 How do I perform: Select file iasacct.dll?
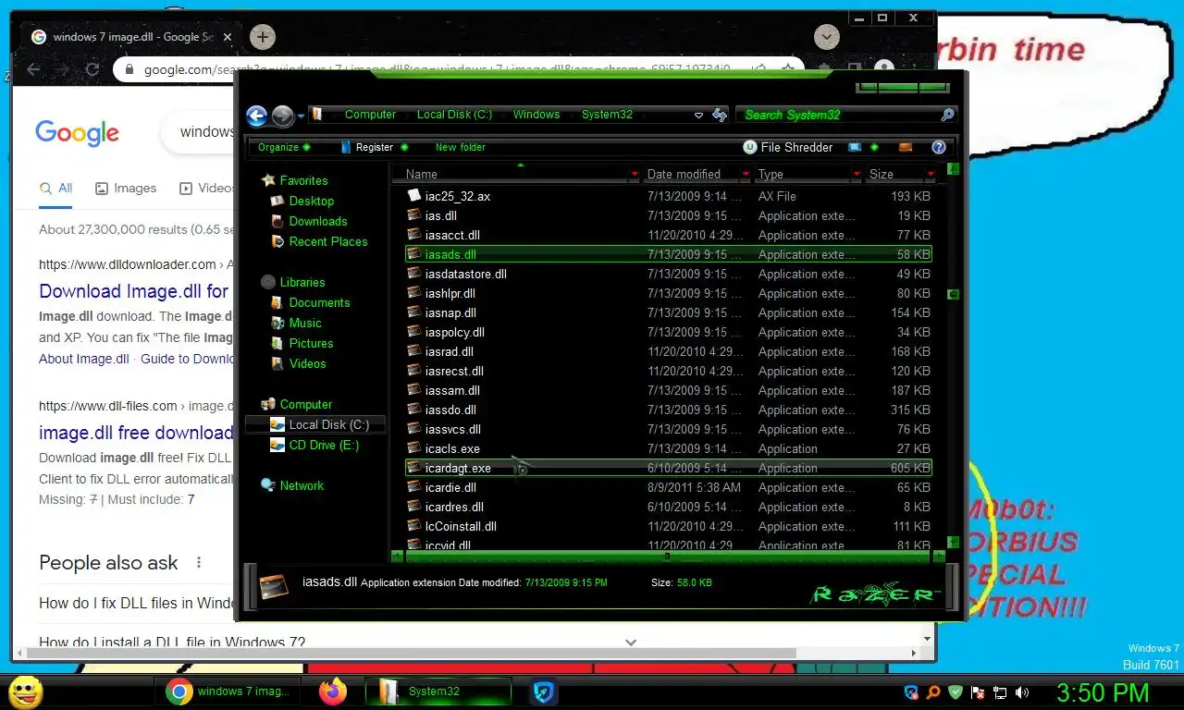[452, 235]
